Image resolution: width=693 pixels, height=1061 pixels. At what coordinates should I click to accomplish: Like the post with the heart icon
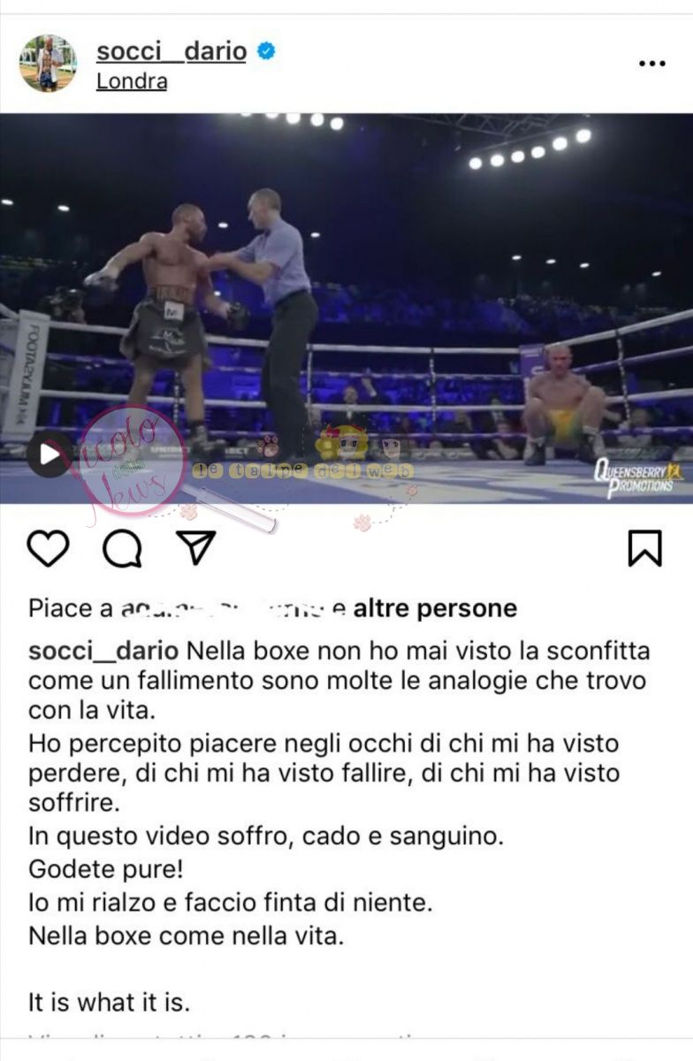click(48, 548)
